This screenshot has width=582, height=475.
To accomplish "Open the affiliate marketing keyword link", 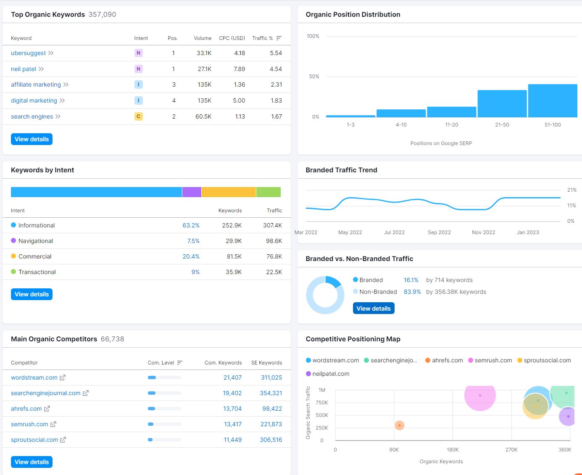I will click(x=35, y=84).
